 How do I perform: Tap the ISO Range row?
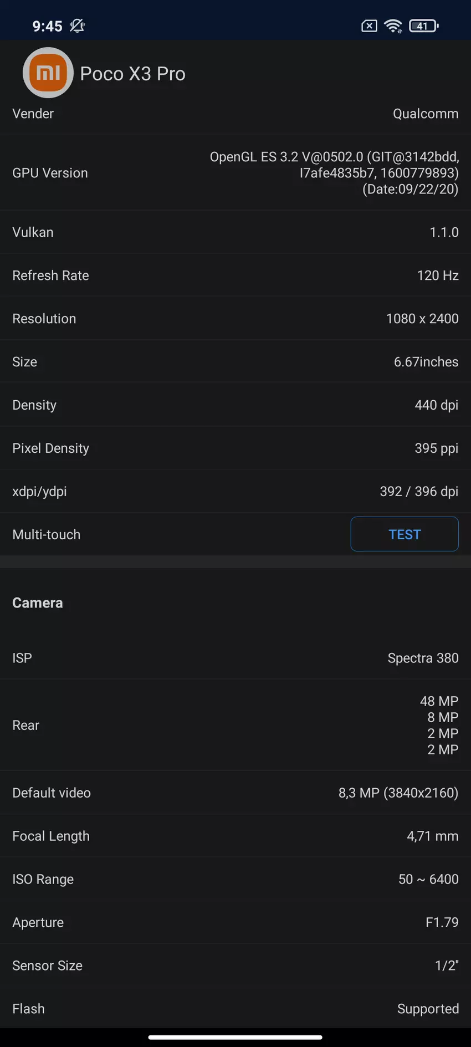pyautogui.click(x=235, y=879)
